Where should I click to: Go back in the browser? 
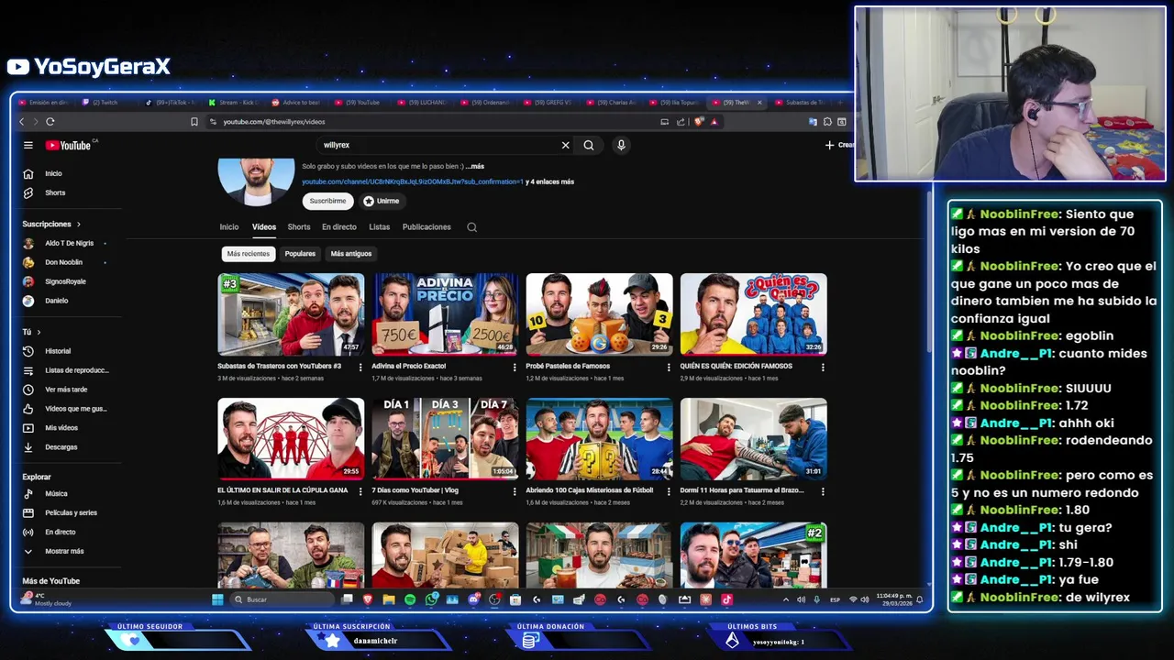[22, 121]
